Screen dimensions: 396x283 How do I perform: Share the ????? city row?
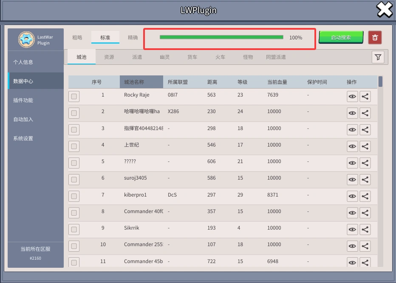tap(365, 163)
